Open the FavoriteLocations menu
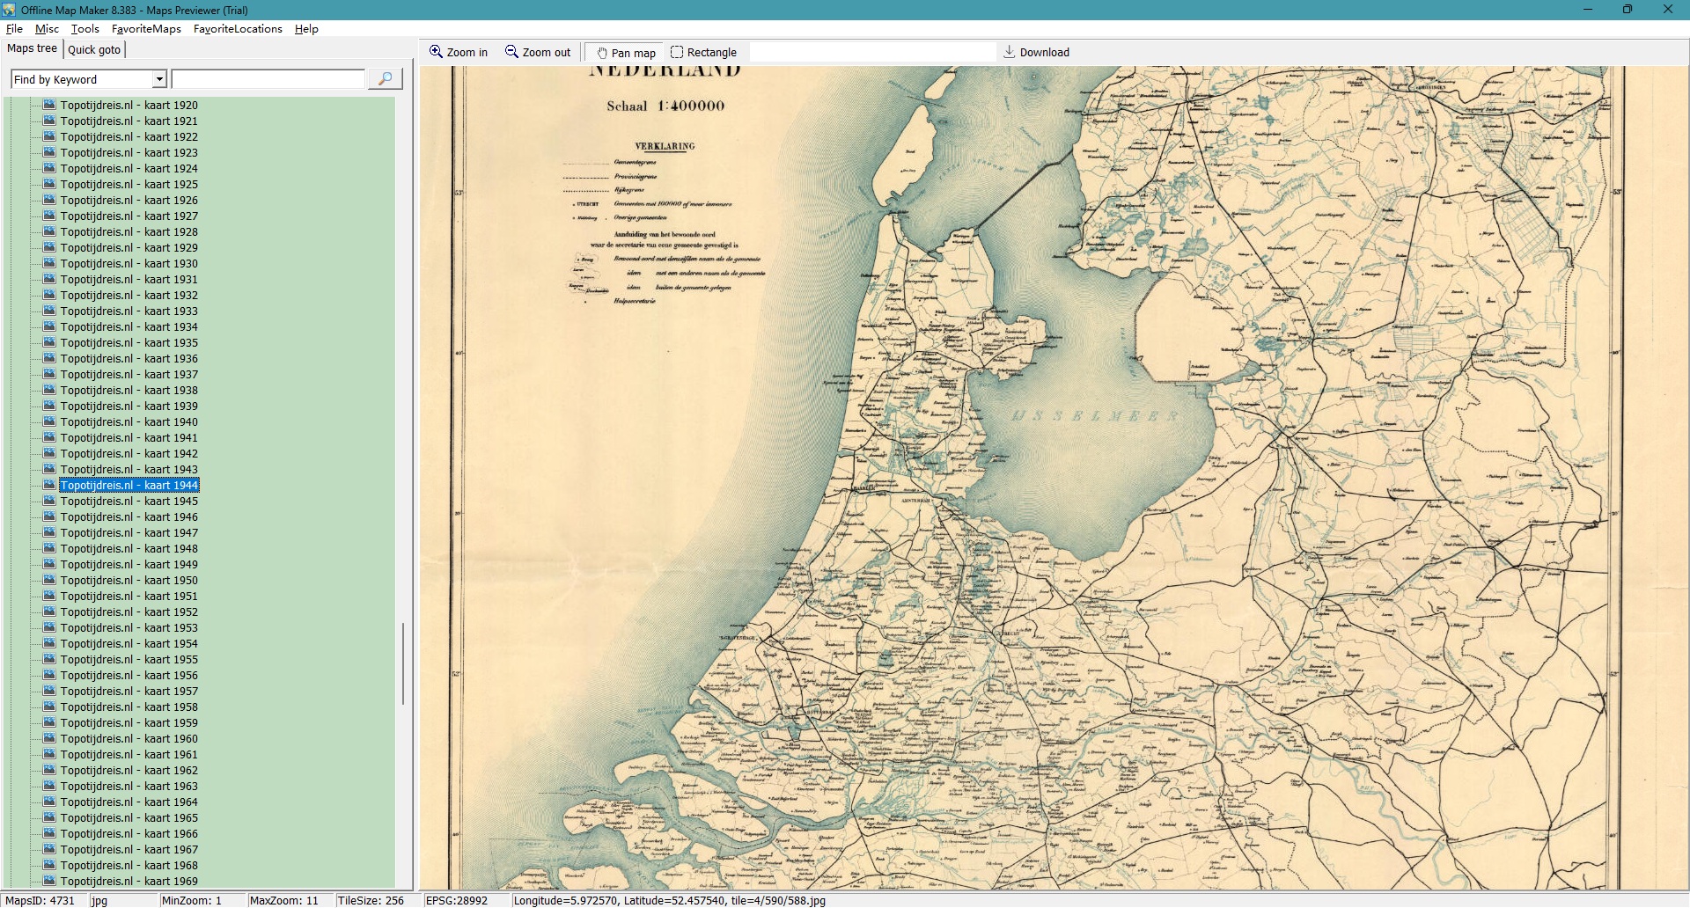This screenshot has height=908, width=1690. 238,29
